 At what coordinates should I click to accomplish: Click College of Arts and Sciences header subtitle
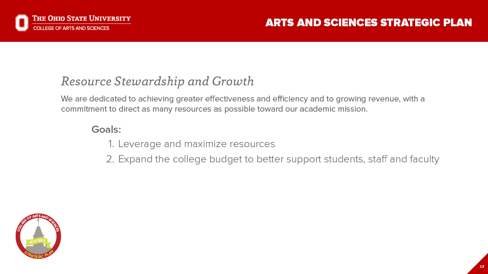(x=71, y=28)
